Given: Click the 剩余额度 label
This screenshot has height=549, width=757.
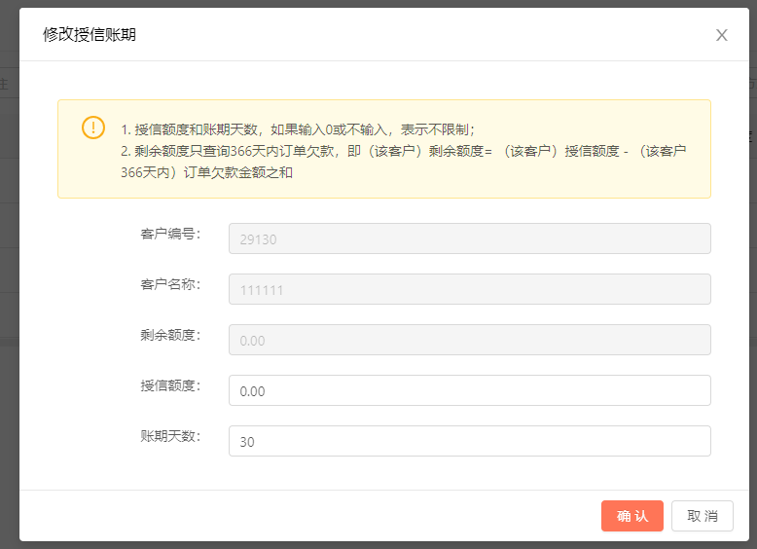Looking at the screenshot, I should [170, 335].
